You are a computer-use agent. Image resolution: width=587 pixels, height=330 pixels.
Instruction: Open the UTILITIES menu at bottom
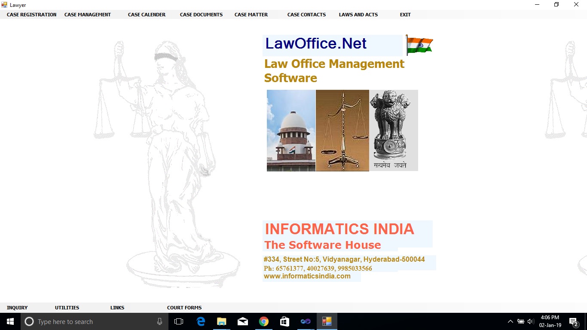(x=67, y=308)
